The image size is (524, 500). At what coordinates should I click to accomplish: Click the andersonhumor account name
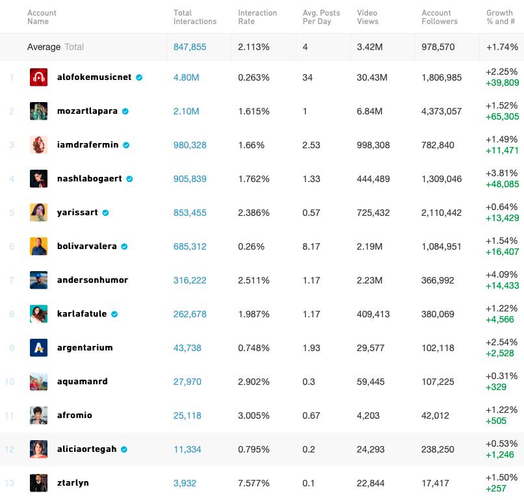coord(92,280)
